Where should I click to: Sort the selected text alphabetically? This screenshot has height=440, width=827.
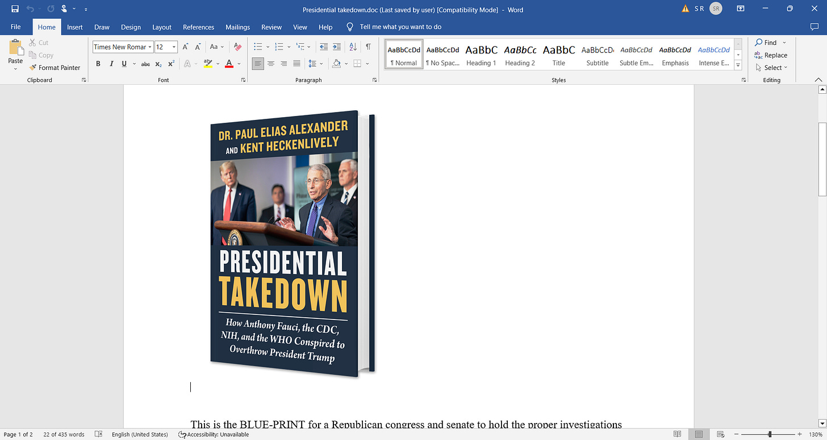coord(353,47)
